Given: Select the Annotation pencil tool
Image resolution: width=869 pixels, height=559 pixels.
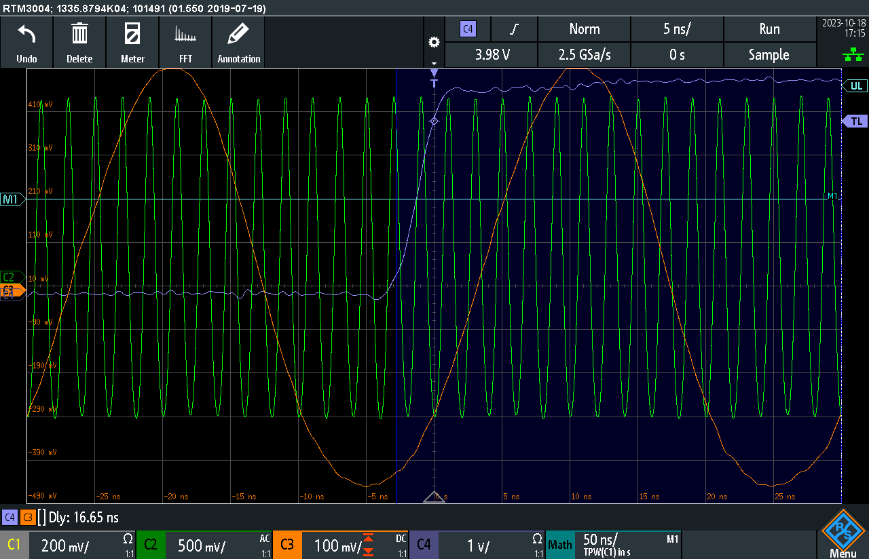Looking at the screenshot, I should 238,34.
